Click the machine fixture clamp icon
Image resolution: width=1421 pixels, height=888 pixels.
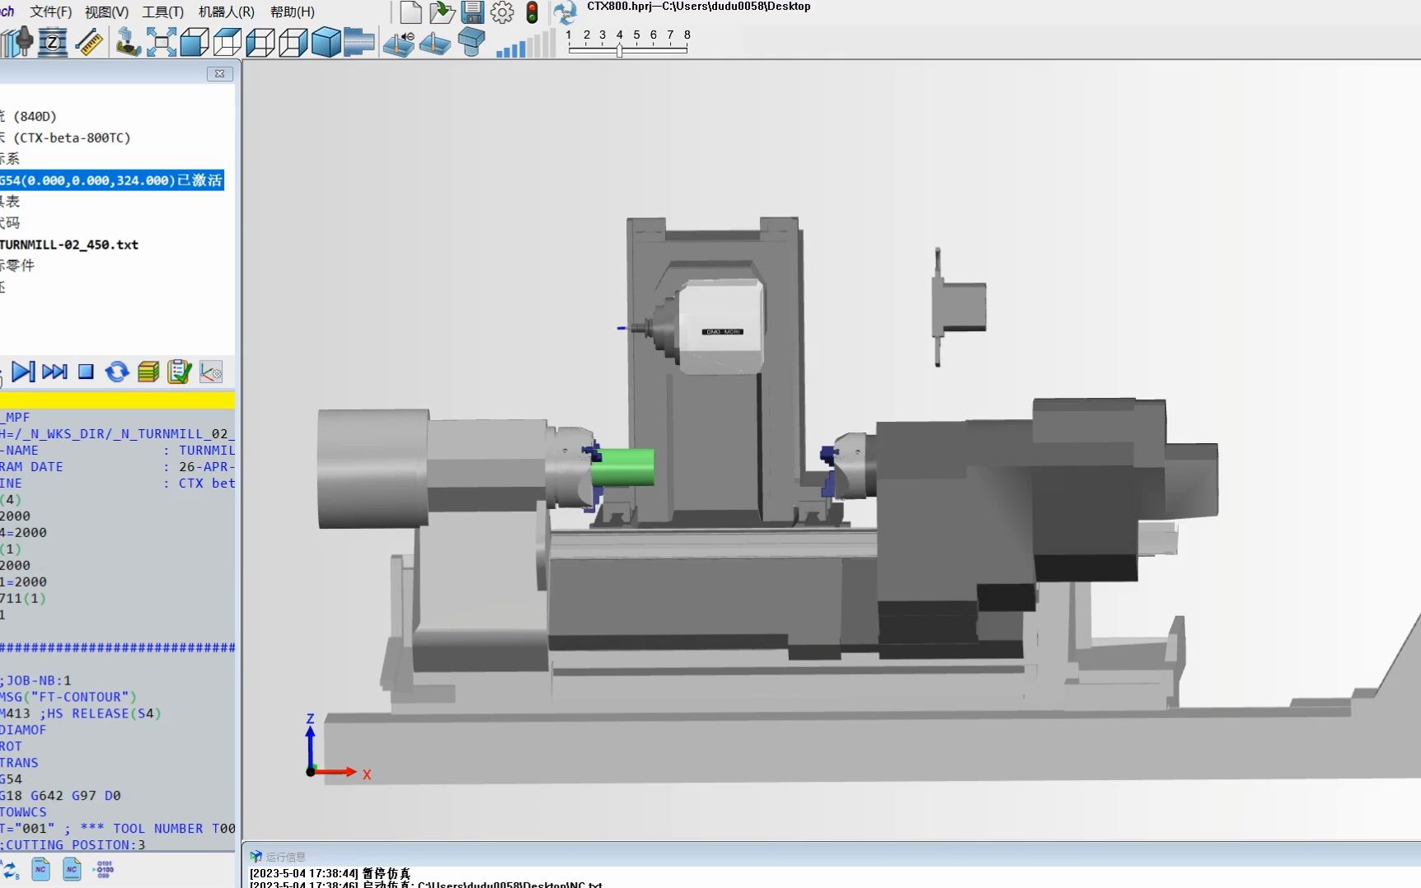pyautogui.click(x=128, y=42)
